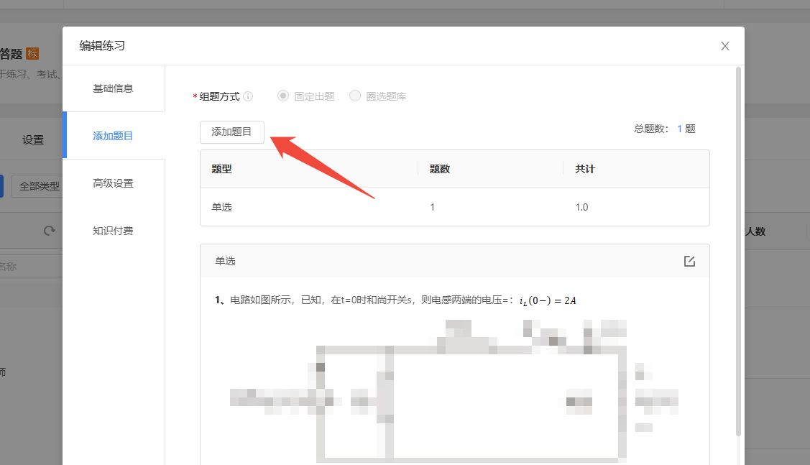Click the blue total question count number
810x465 pixels.
coord(680,129)
